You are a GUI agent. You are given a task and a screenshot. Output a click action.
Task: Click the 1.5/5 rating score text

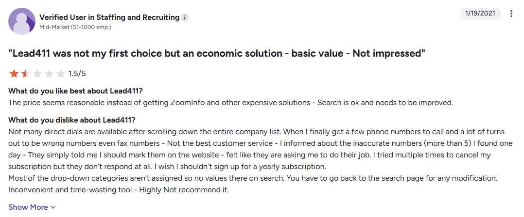(77, 74)
